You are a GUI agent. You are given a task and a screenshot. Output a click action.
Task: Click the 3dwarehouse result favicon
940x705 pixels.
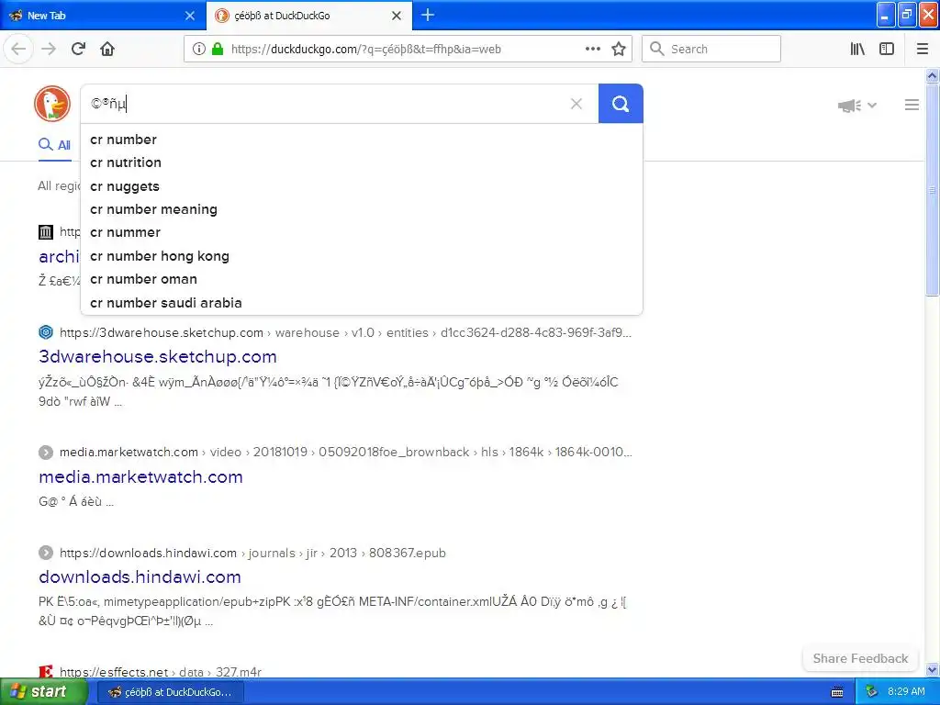coord(46,332)
